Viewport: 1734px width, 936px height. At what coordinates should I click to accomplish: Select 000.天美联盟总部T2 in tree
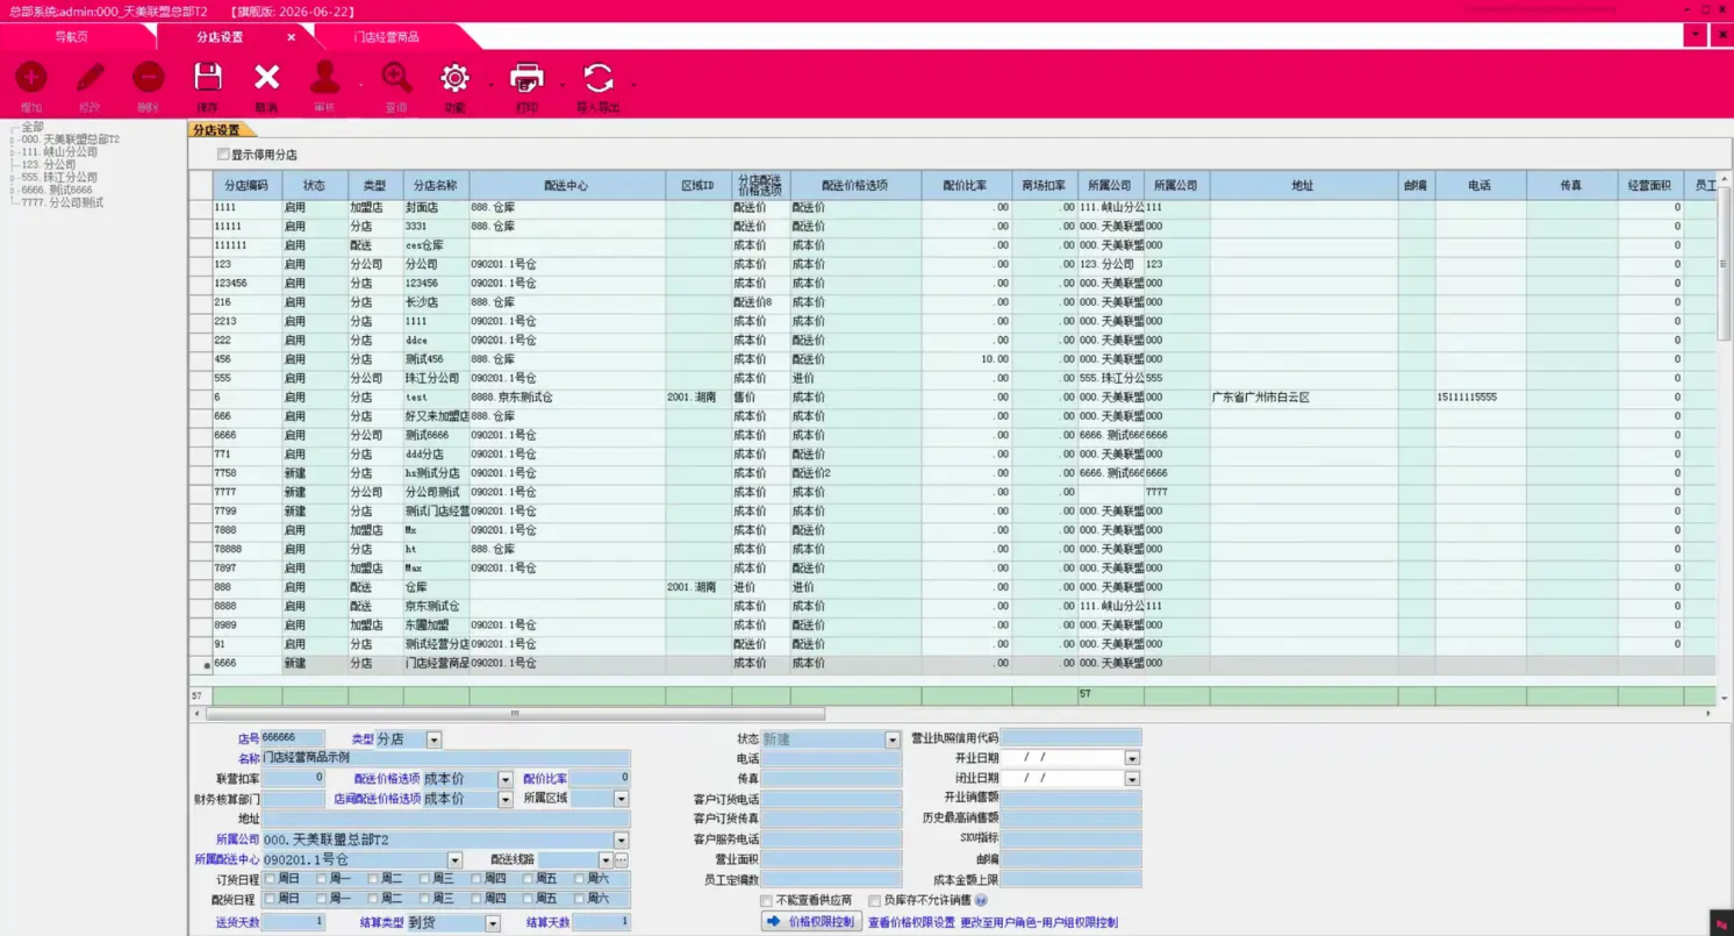70,139
